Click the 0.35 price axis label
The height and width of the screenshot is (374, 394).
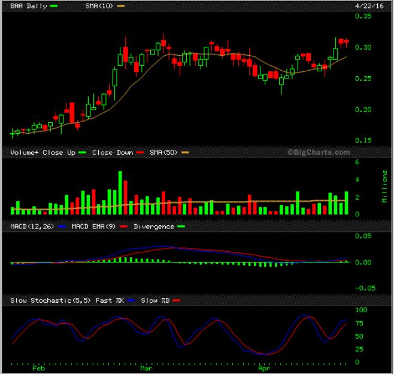click(363, 16)
